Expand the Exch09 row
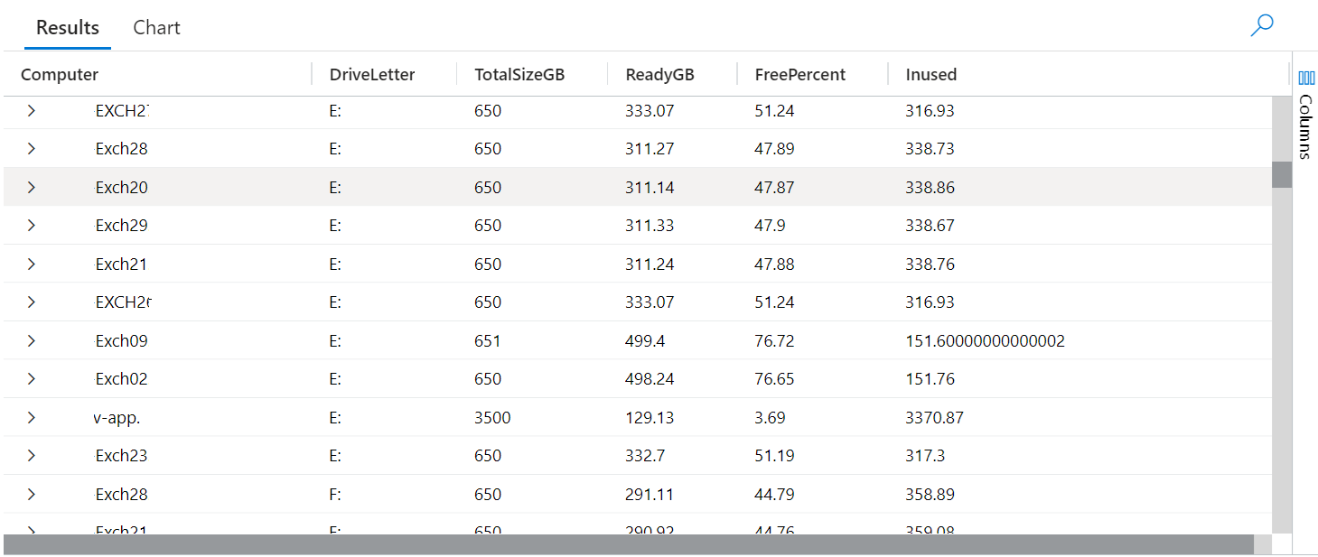 (31, 341)
